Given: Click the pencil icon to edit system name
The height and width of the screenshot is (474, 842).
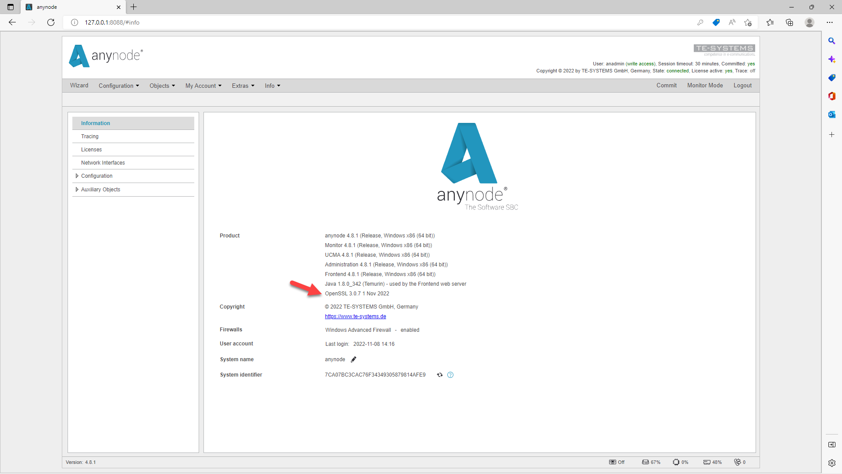Looking at the screenshot, I should pyautogui.click(x=353, y=359).
